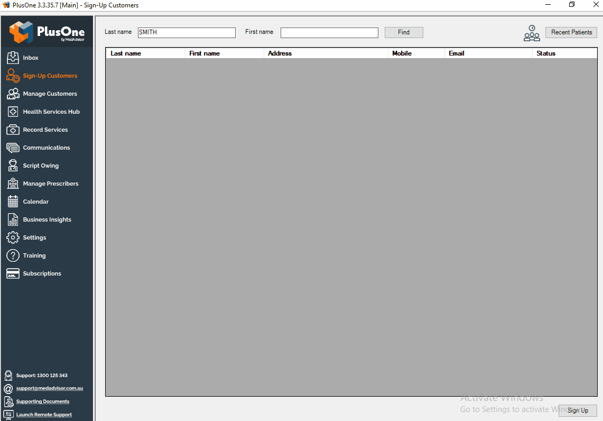This screenshot has height=421, width=603.
Task: Open Communications section
Action: click(47, 148)
